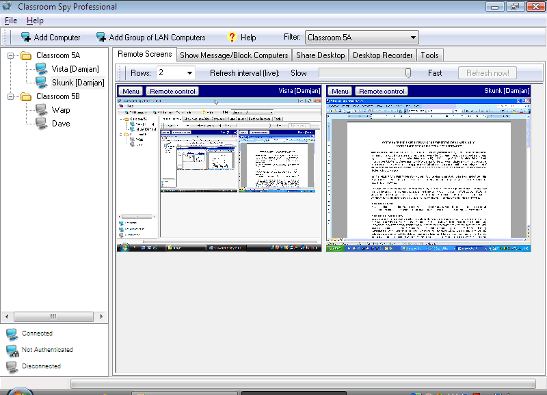Screen dimensions: 547x395
Task: Click the Warp computer icon
Action: [x=42, y=109]
